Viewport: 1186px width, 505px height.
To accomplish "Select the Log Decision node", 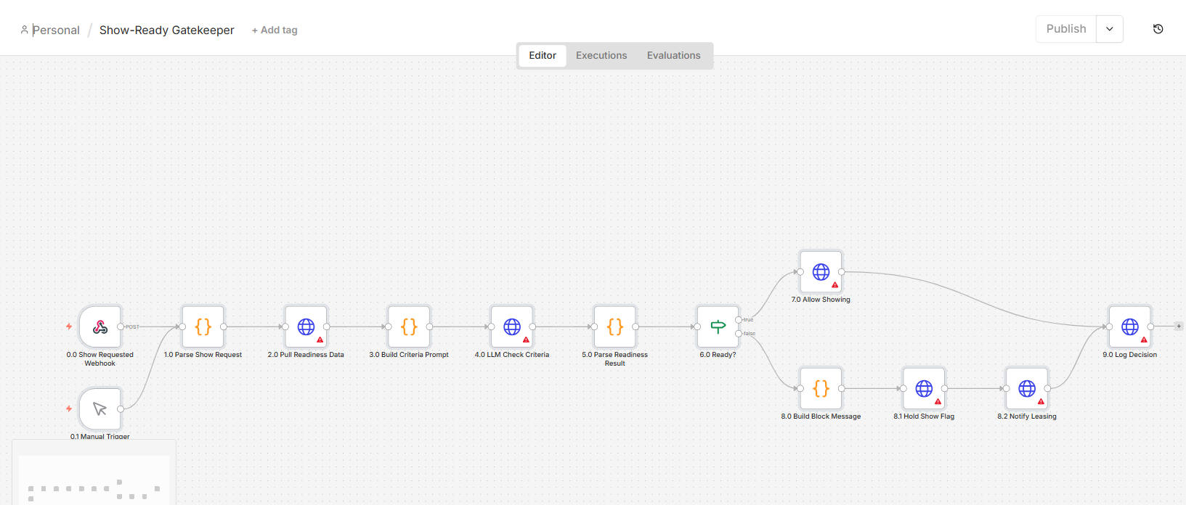I will [x=1130, y=327].
